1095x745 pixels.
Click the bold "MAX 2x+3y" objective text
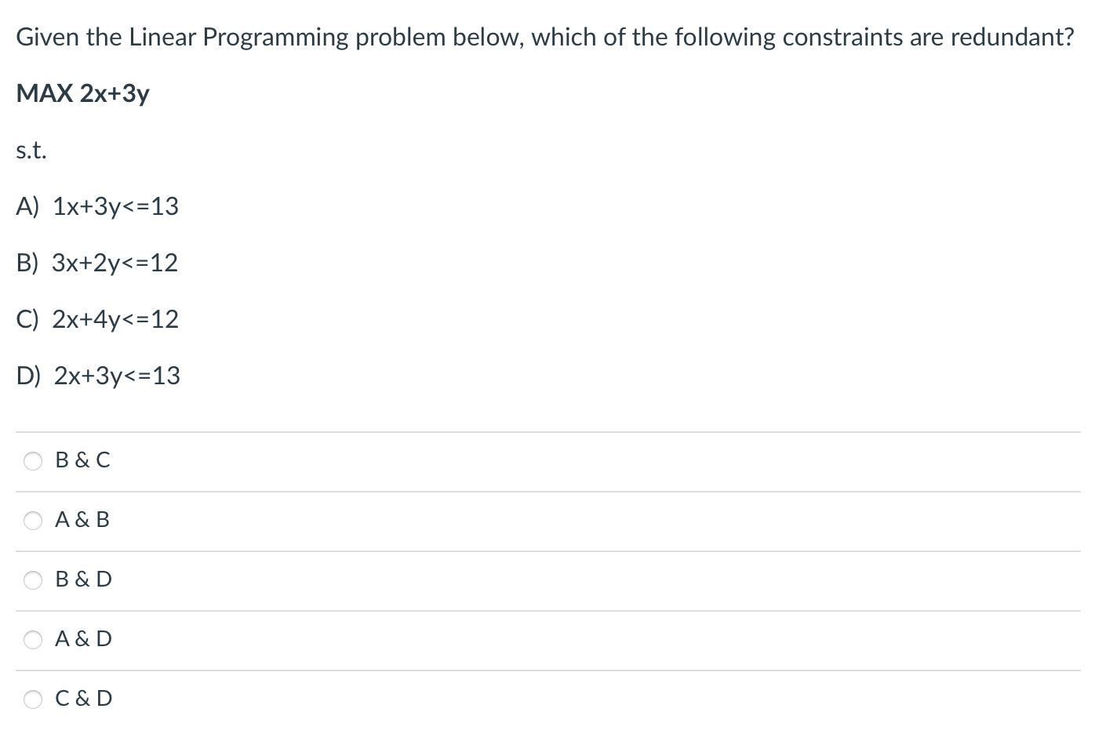82,93
